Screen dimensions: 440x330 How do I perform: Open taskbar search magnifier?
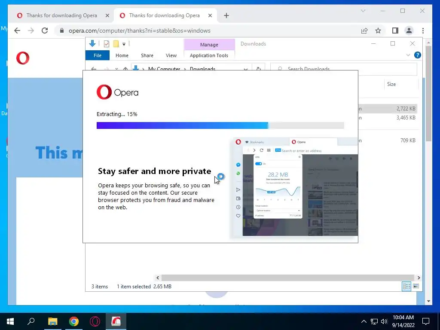tap(31, 321)
